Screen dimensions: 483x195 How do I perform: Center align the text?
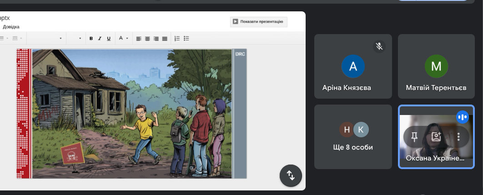(147, 39)
